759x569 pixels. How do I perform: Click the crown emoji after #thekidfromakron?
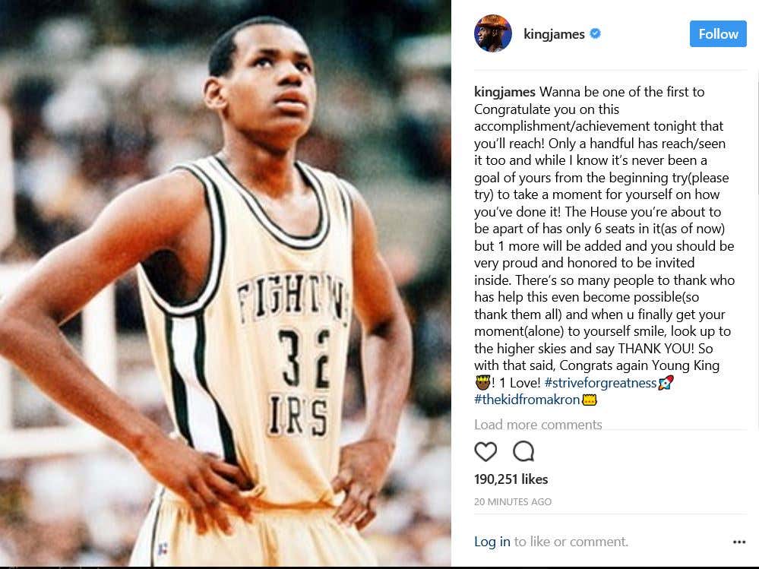coord(589,400)
